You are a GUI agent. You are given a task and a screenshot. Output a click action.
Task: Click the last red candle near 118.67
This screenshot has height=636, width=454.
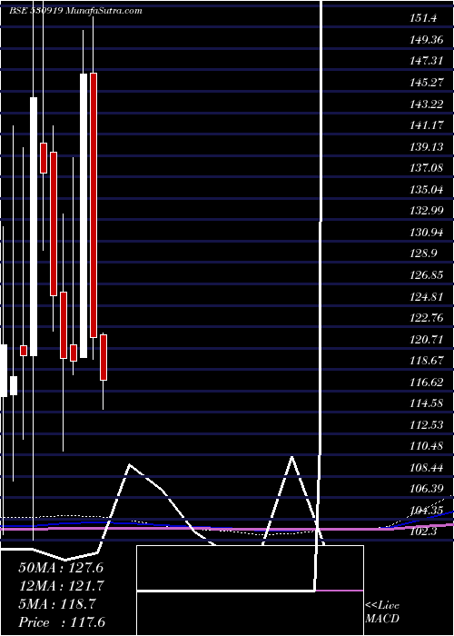(x=104, y=357)
